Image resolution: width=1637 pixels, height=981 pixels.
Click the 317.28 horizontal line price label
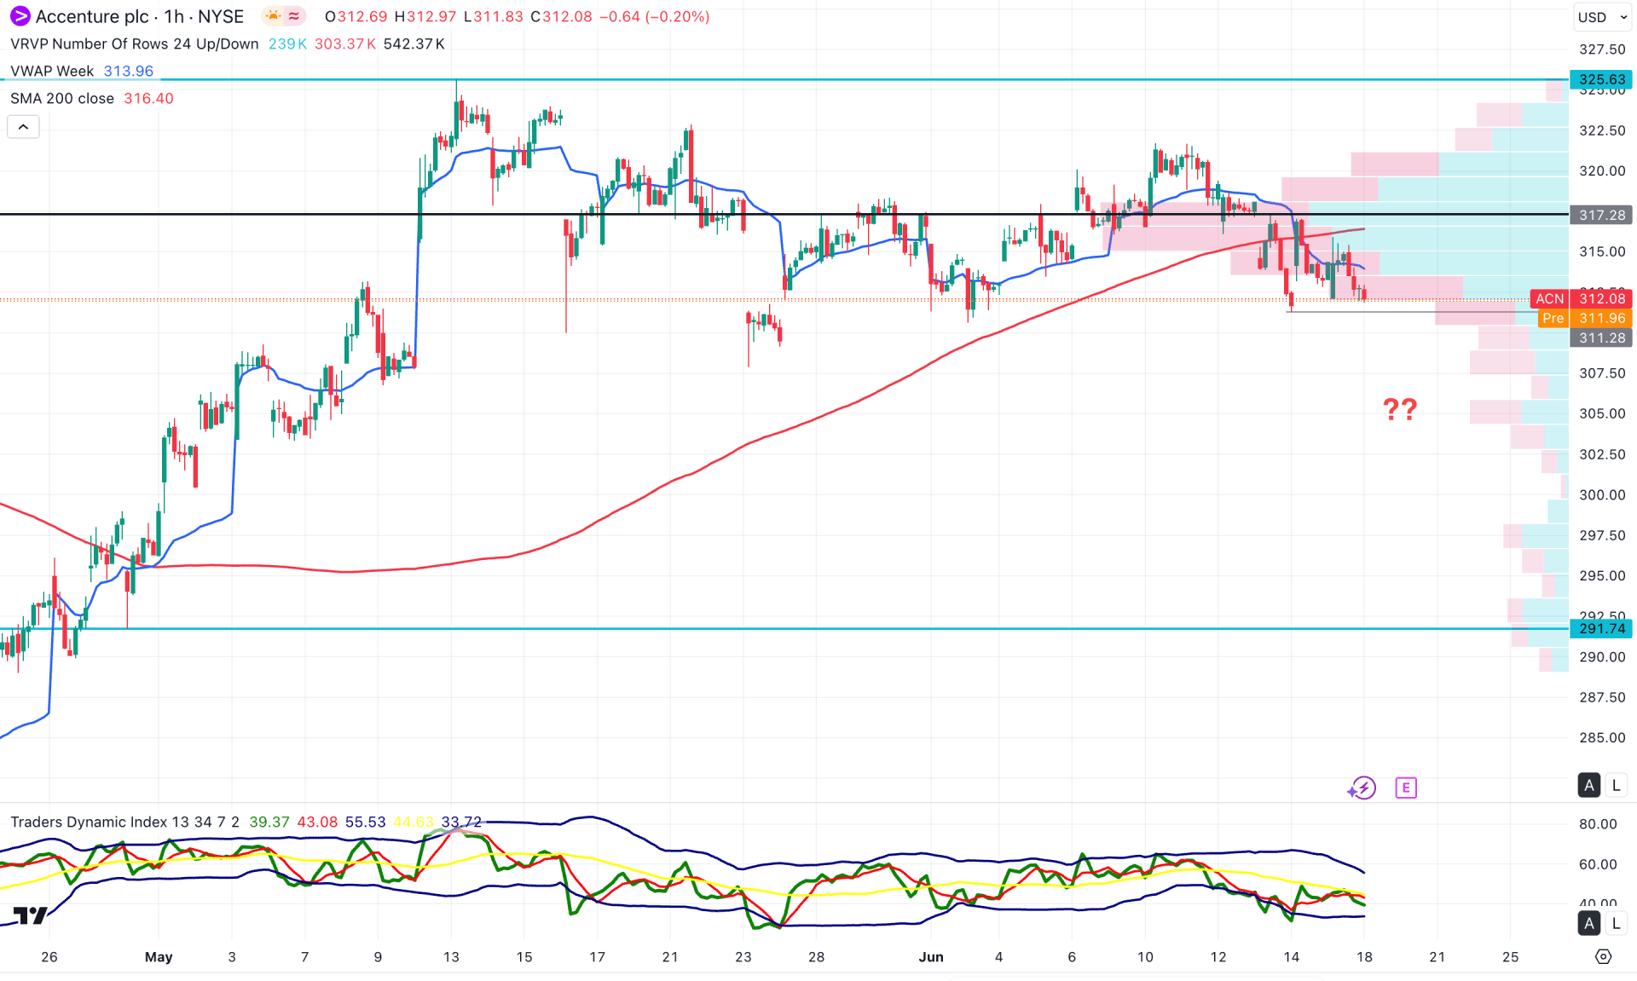(x=1601, y=215)
